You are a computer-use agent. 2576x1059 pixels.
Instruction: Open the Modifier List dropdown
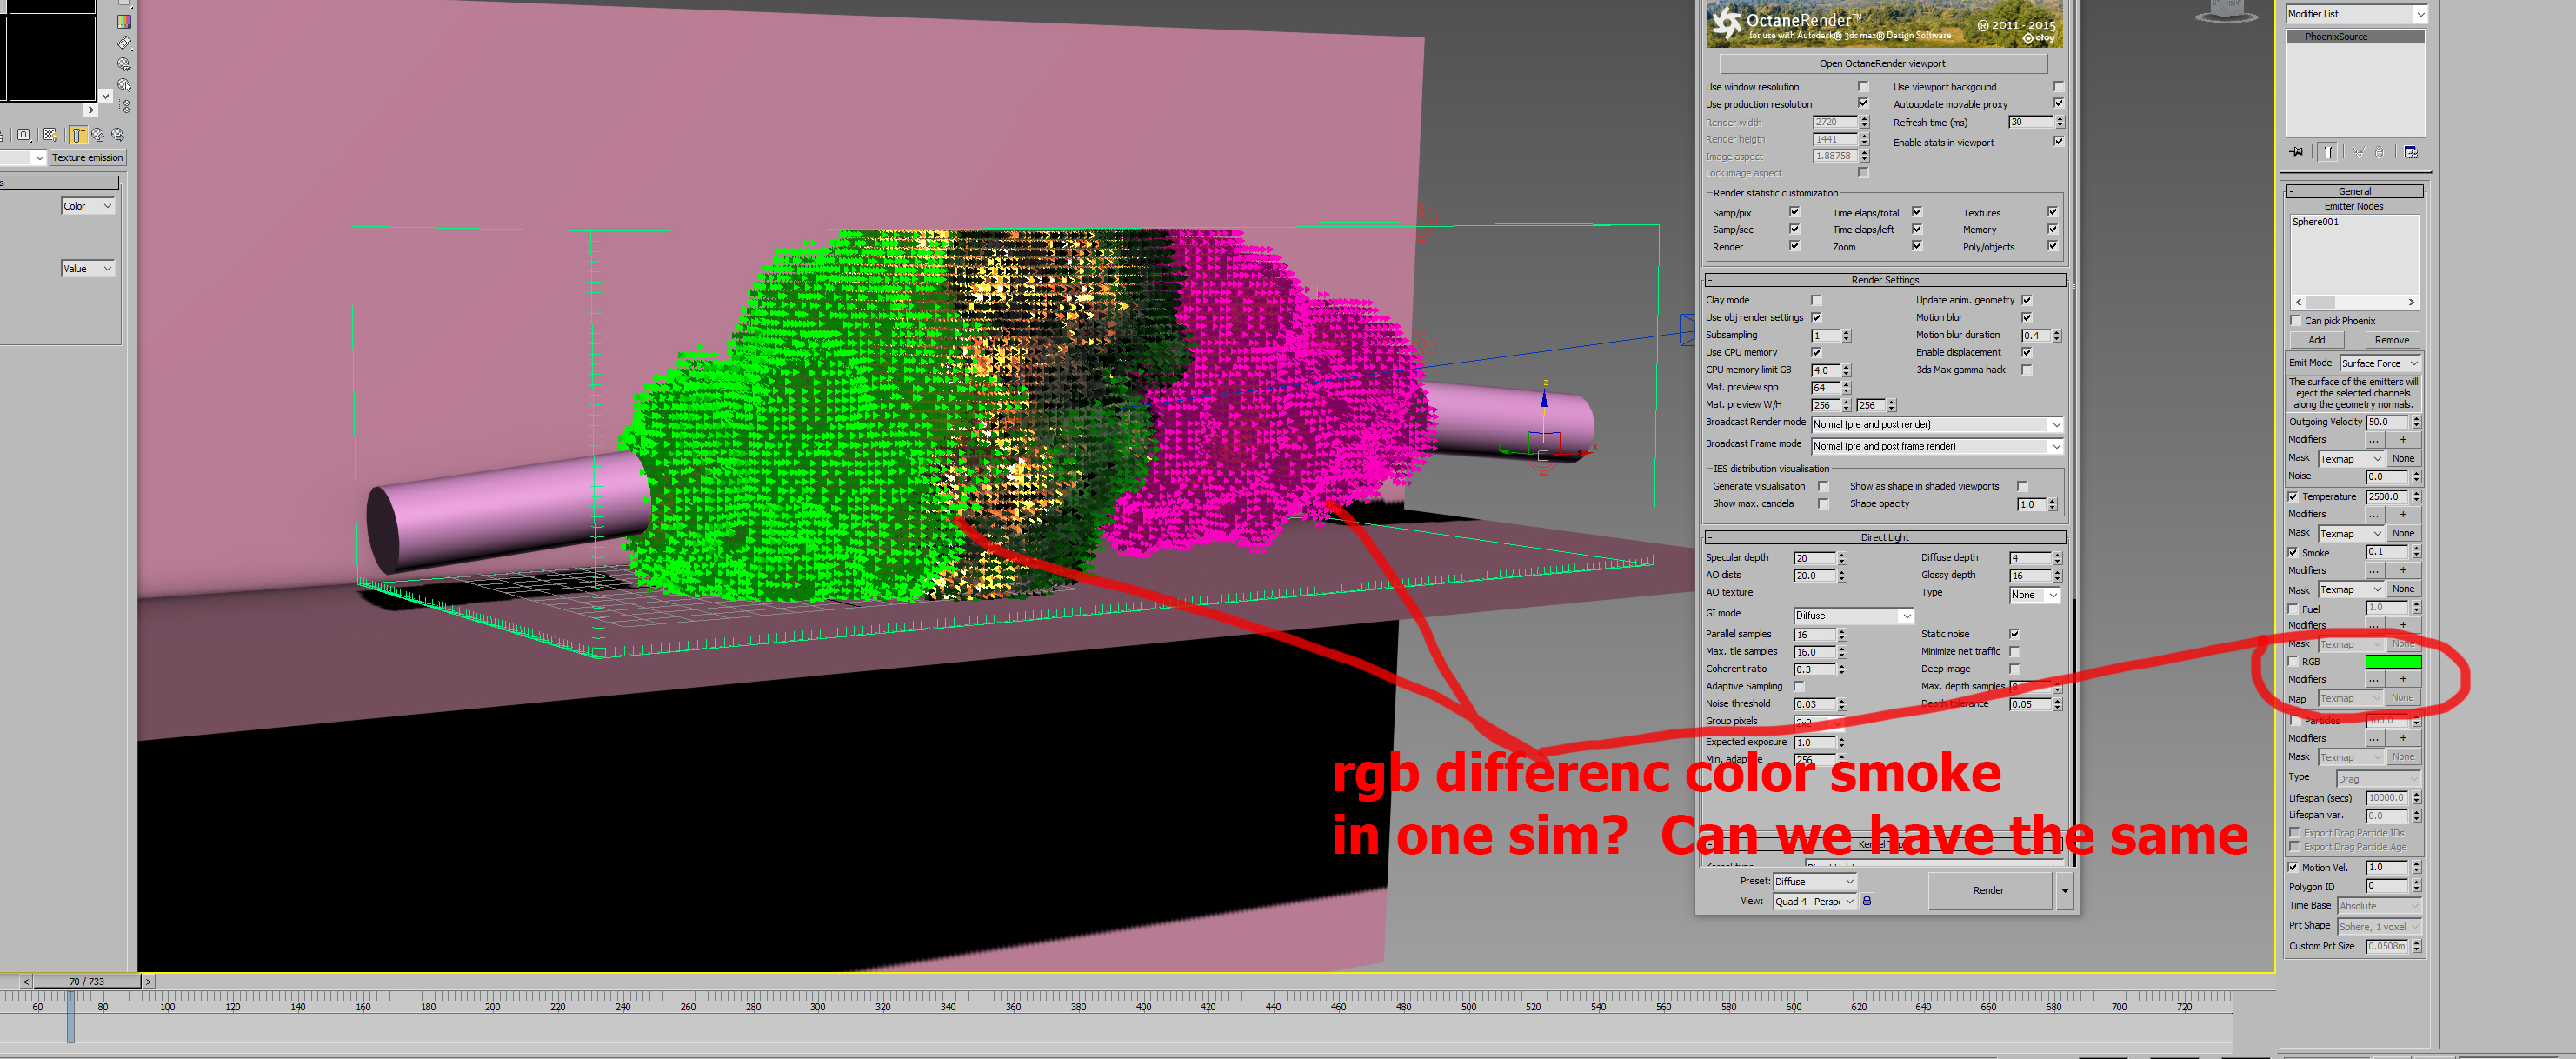pos(2355,14)
